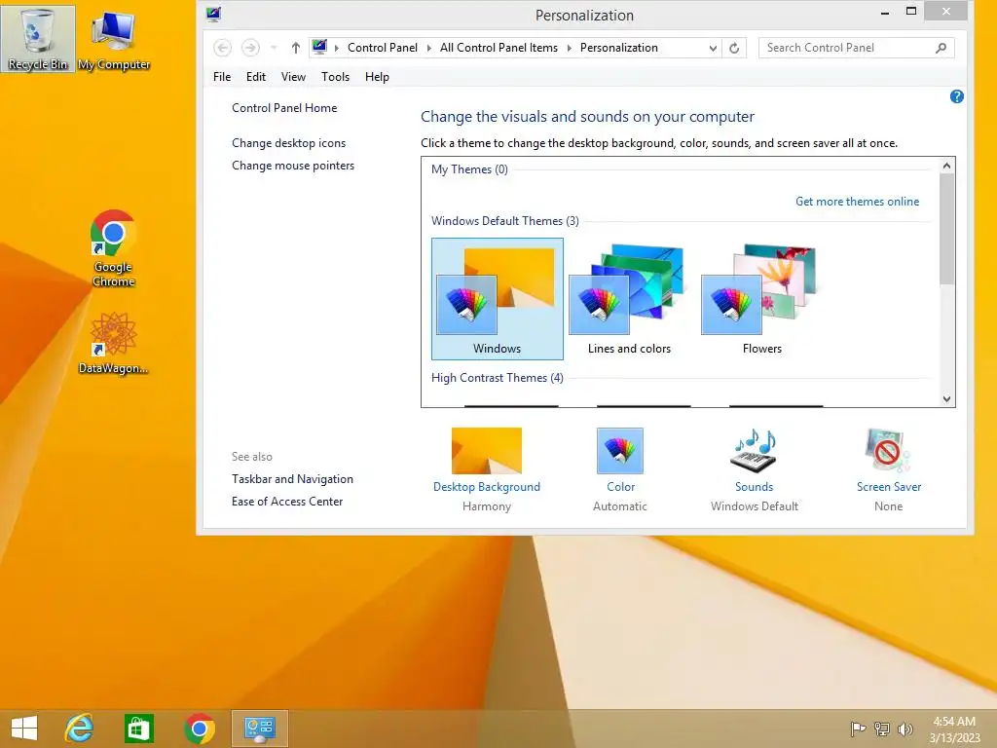Click All Control Panel Items breadcrumb
The image size is (997, 748).
click(498, 48)
